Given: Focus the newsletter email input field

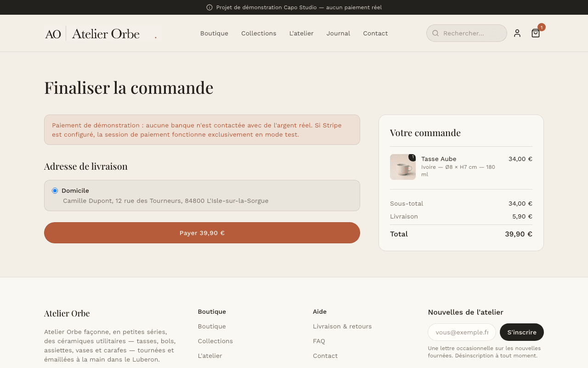Looking at the screenshot, I should (x=462, y=332).
